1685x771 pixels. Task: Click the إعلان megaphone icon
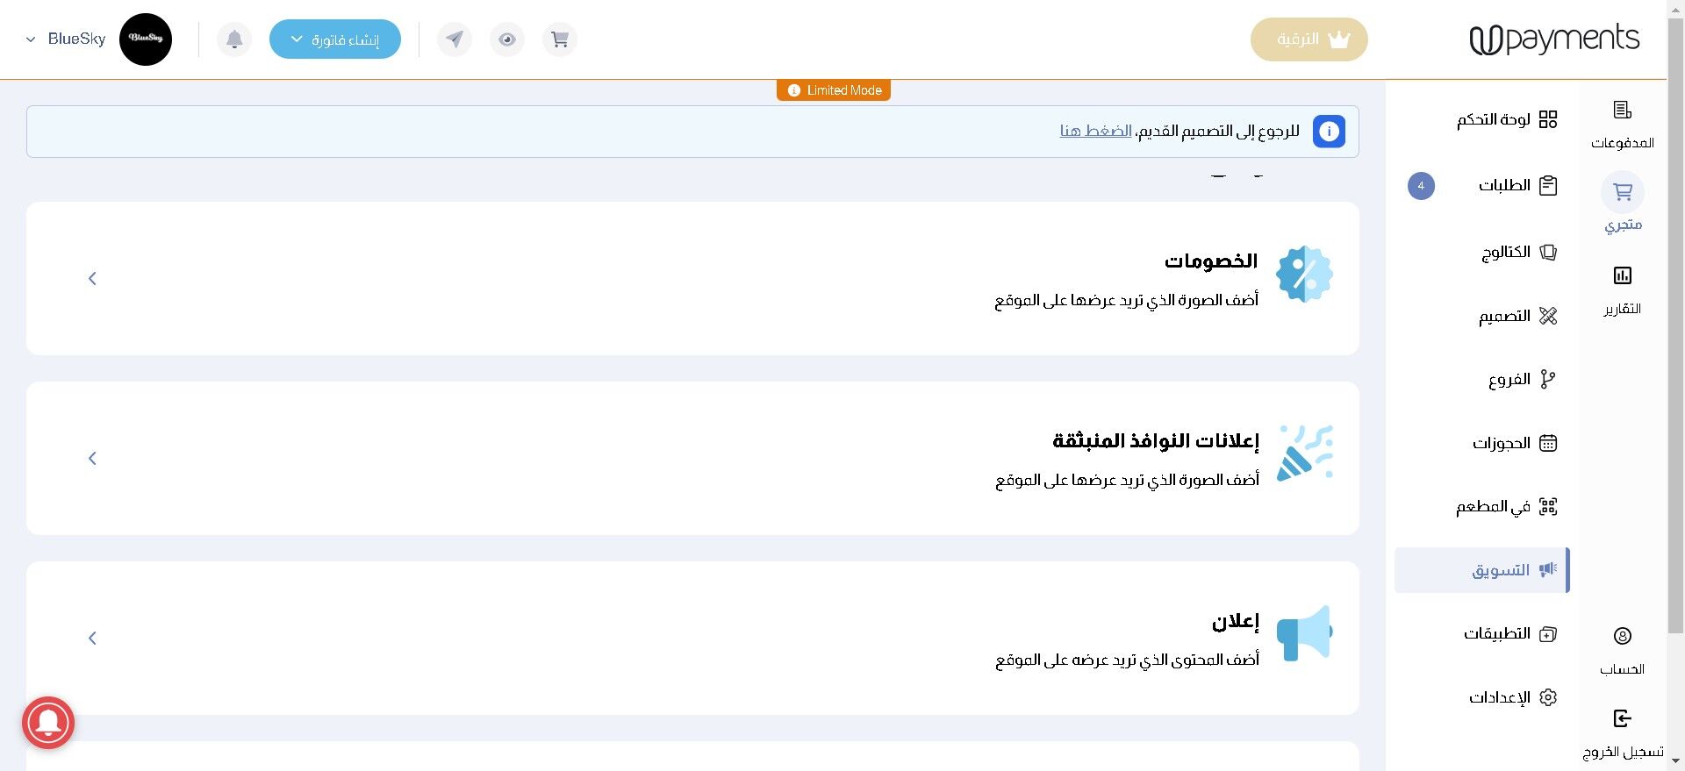coord(1304,632)
